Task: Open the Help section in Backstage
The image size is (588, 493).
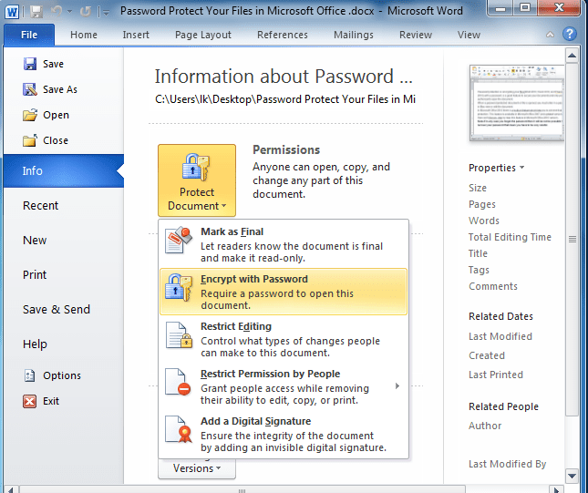Action: [35, 344]
